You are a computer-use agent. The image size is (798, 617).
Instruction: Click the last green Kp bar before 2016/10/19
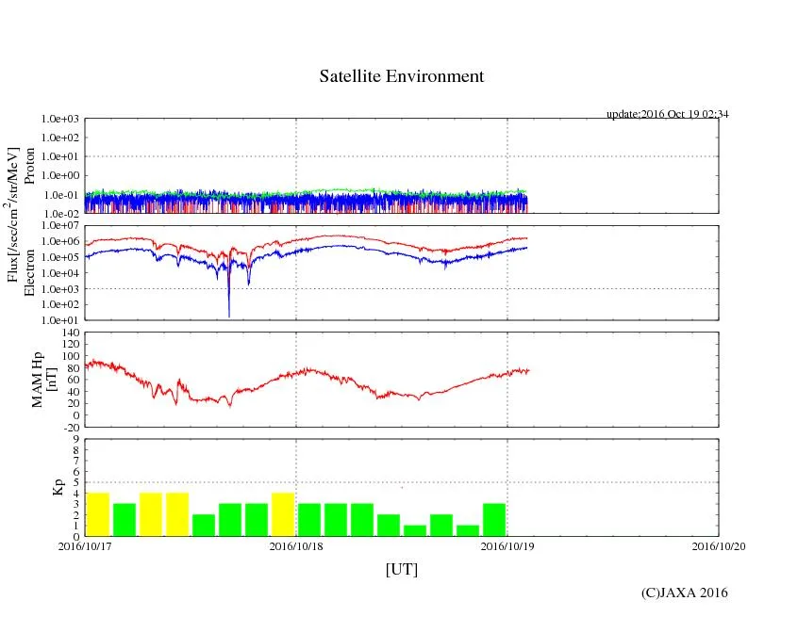(x=494, y=520)
